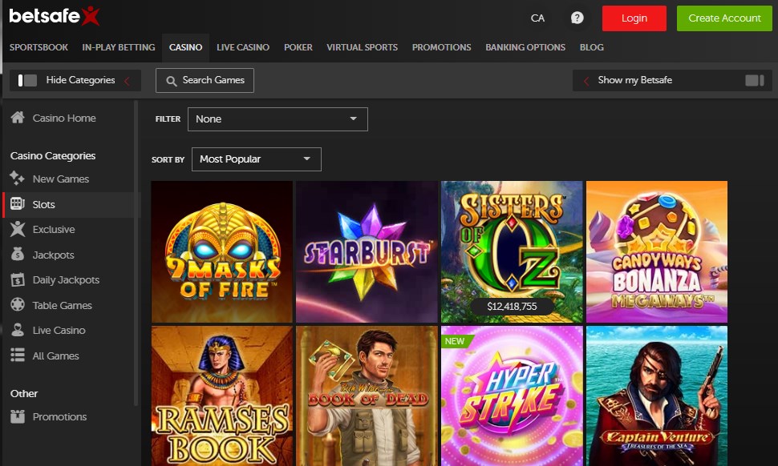Open the help question mark icon
Image resolution: width=778 pixels, height=466 pixels.
pyautogui.click(x=577, y=18)
